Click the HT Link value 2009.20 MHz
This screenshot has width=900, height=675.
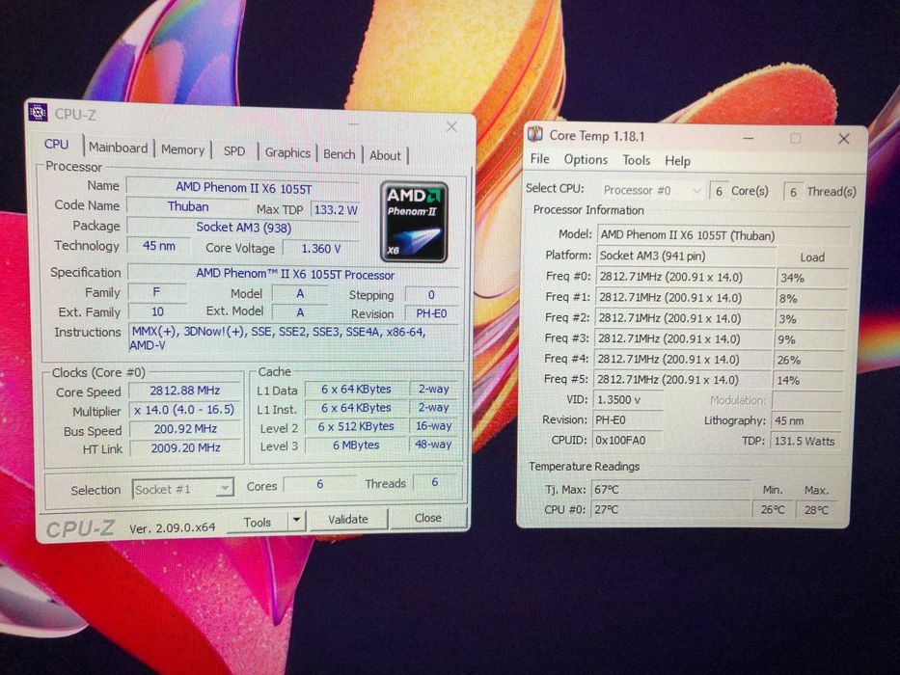point(185,447)
